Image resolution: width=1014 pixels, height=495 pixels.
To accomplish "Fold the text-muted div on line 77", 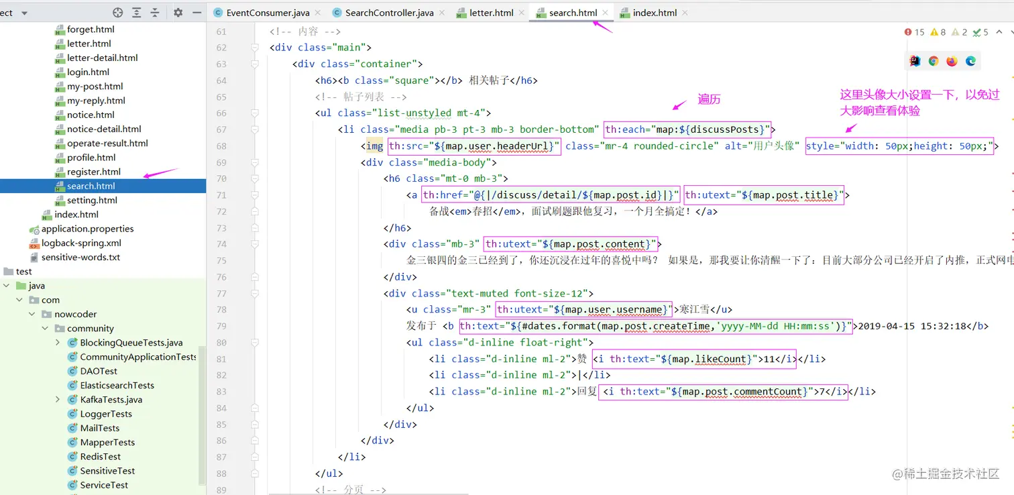I will tap(255, 293).
